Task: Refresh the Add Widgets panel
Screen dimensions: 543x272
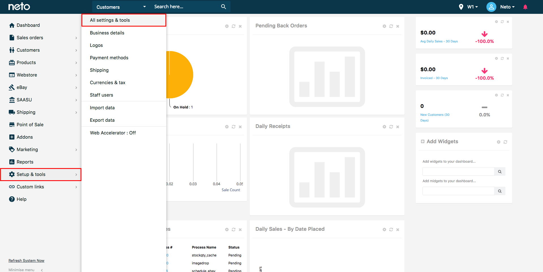Action: point(505,142)
